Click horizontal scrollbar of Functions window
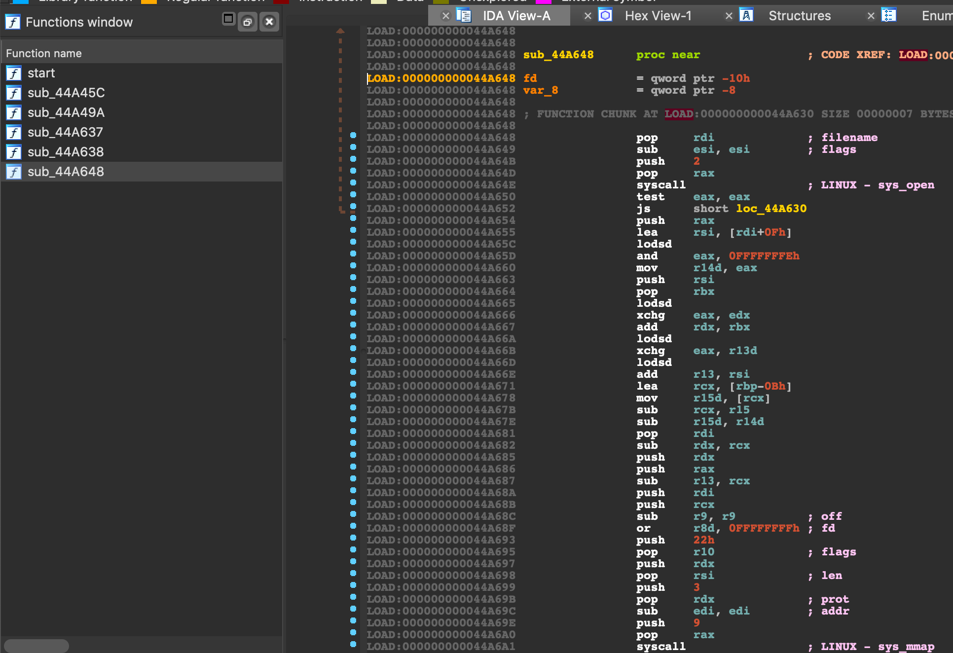The height and width of the screenshot is (653, 953). coord(37,645)
